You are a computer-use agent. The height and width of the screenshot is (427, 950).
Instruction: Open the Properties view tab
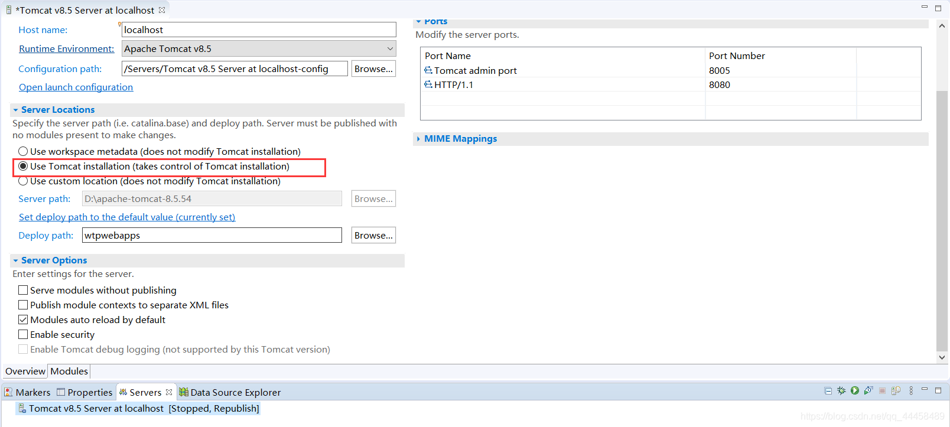coord(84,392)
